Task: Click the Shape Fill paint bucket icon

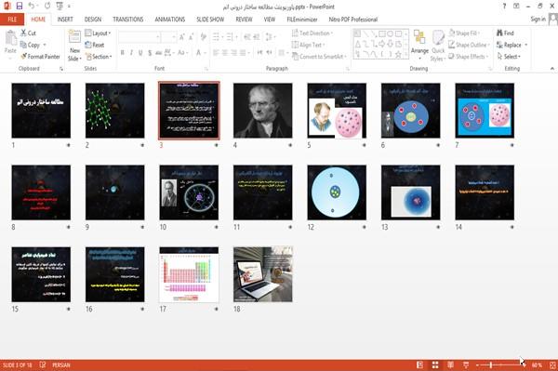Action: pos(452,33)
